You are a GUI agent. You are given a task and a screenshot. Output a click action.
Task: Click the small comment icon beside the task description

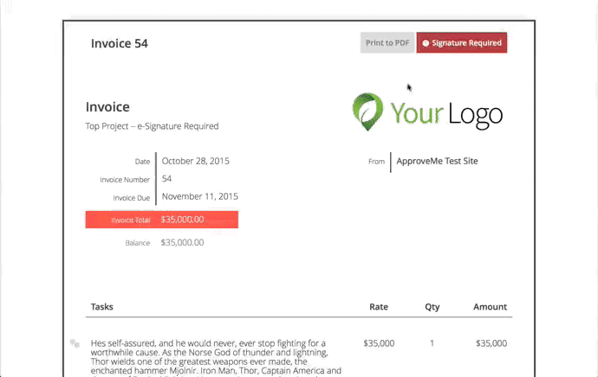click(x=75, y=344)
